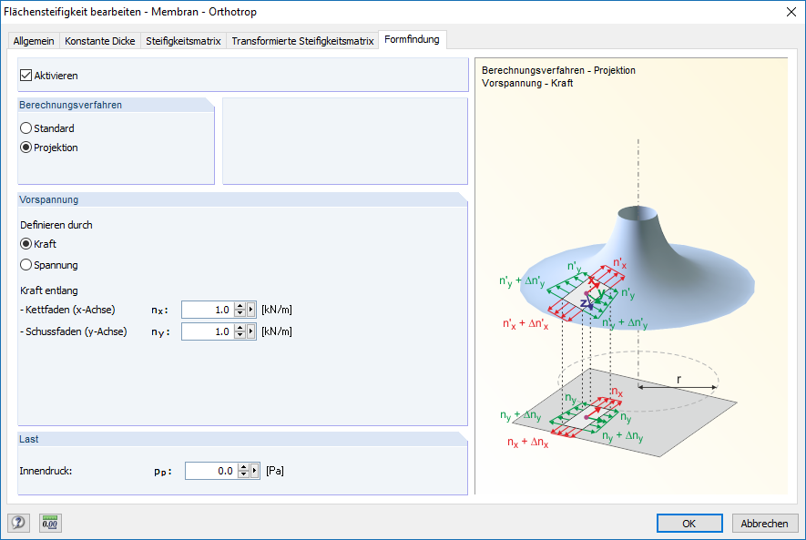The height and width of the screenshot is (540, 806).
Task: Open detail arrow next to Innendruck spinner
Action: click(x=255, y=470)
